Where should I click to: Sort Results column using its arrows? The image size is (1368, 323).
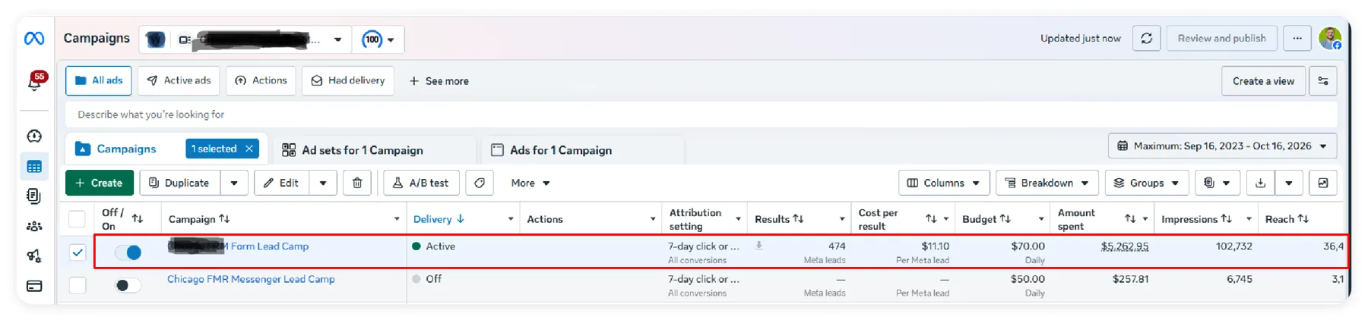pyautogui.click(x=798, y=218)
